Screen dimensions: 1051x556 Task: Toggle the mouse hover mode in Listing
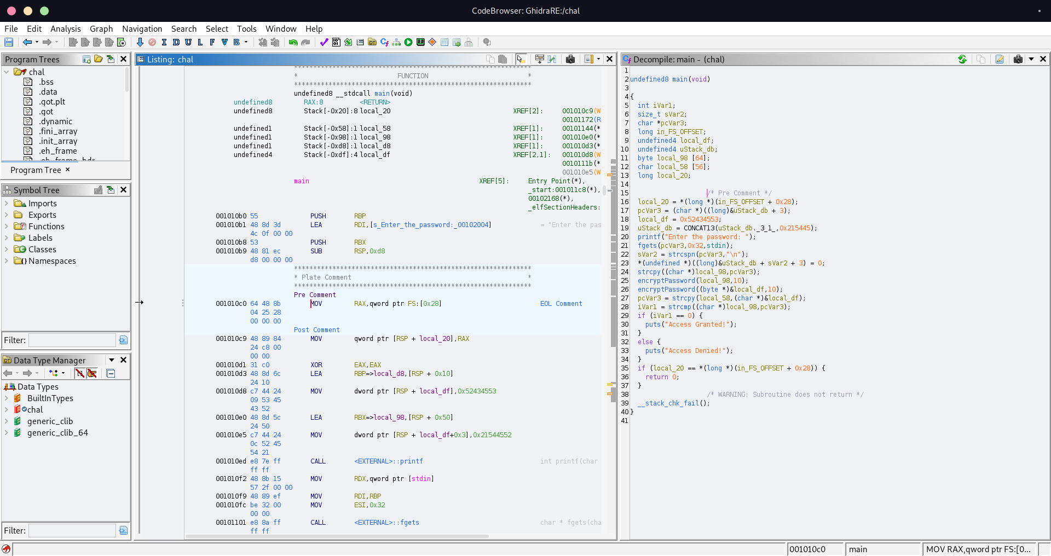pyautogui.click(x=521, y=59)
